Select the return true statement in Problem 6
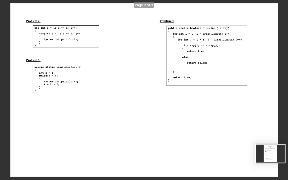Screen dimensions: 288x180 [196, 51]
